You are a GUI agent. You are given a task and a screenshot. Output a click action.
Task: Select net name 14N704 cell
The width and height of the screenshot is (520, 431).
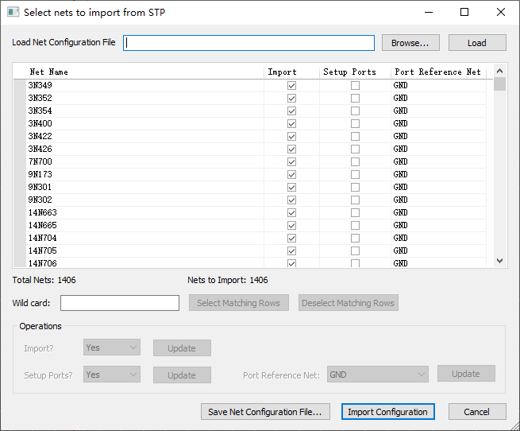click(145, 239)
